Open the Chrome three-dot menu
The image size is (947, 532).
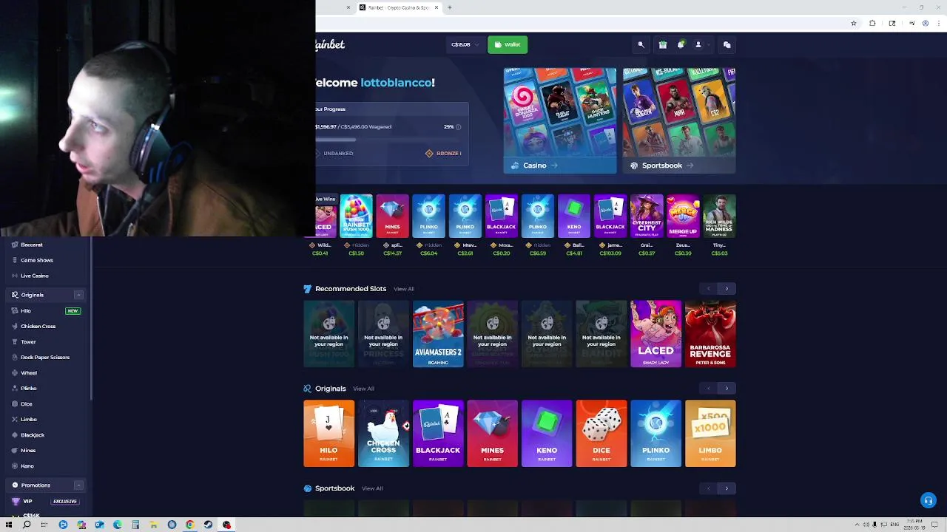(938, 23)
